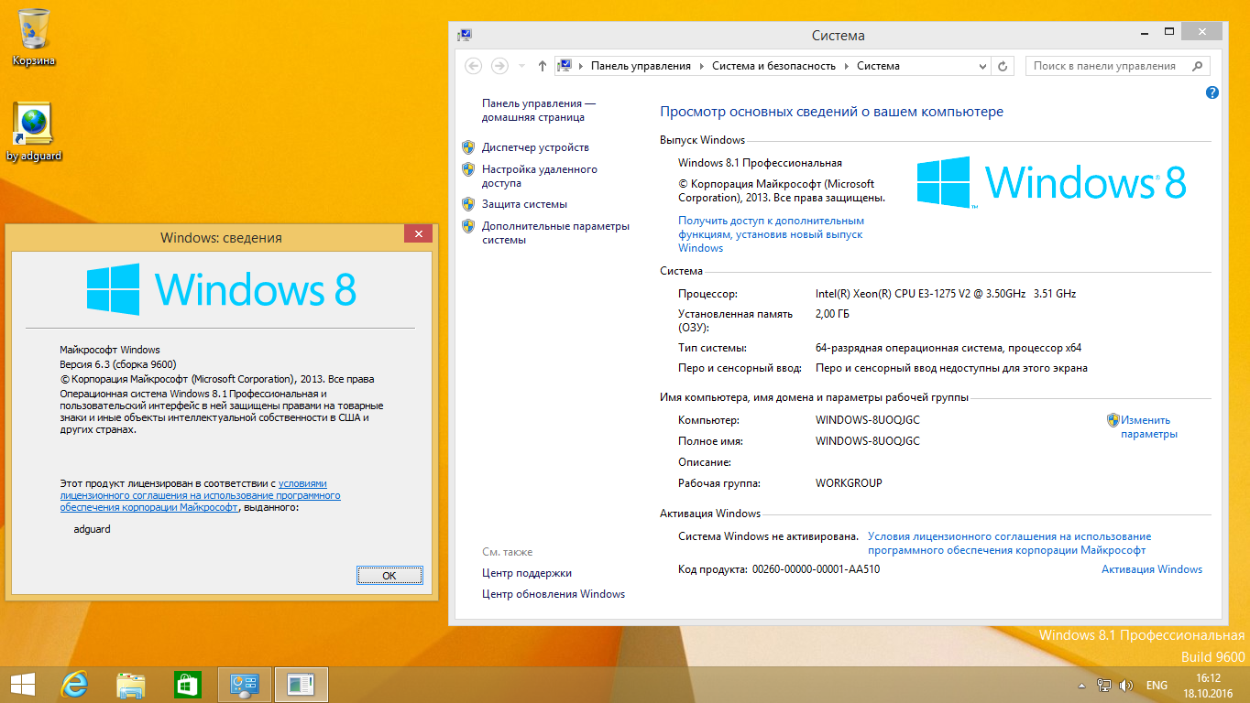
Task: Click the Активация Windows link
Action: (x=1152, y=569)
